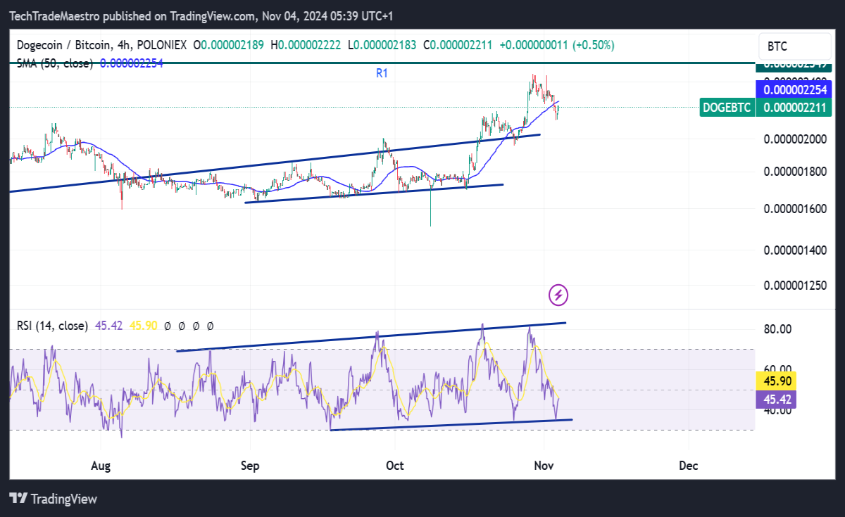Click the 0.000001250 price axis label
Screen dimensions: 845x517
[x=796, y=285]
